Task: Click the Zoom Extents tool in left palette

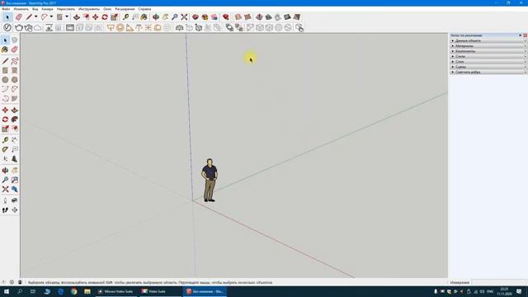Action: click(x=5, y=190)
